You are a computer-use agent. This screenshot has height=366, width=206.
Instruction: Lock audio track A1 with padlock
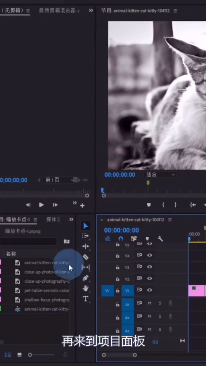tap(118, 305)
